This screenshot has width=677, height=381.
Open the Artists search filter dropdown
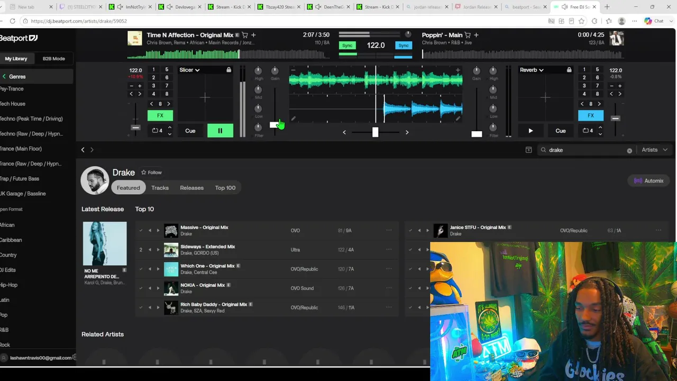tap(654, 150)
